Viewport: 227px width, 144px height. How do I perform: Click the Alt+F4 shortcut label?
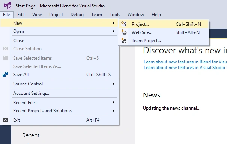(93, 120)
